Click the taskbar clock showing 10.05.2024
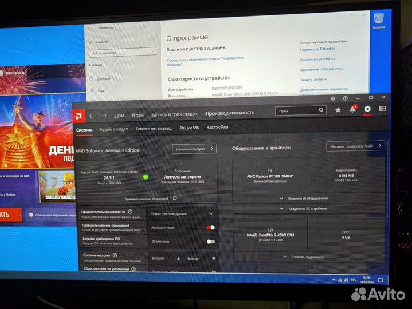412x309 pixels. 367,280
